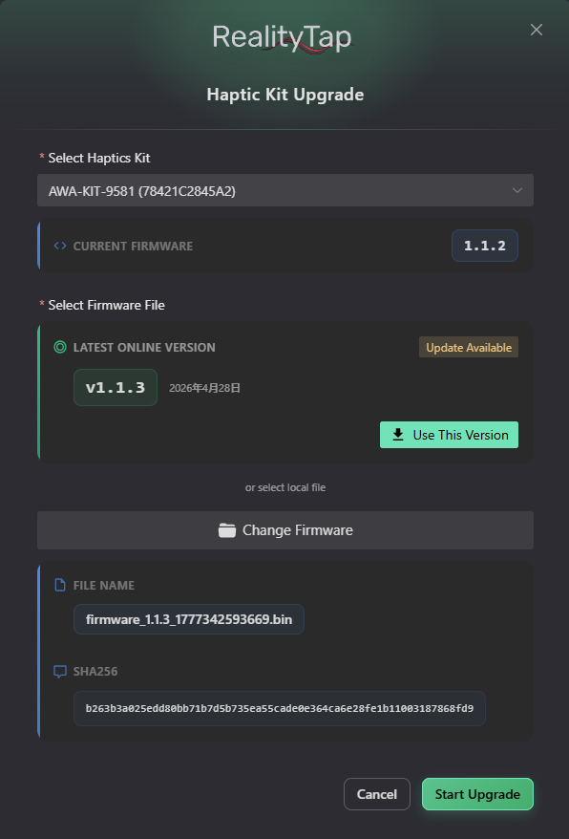Click the Change Firmware button
569x839 pixels.
(285, 530)
